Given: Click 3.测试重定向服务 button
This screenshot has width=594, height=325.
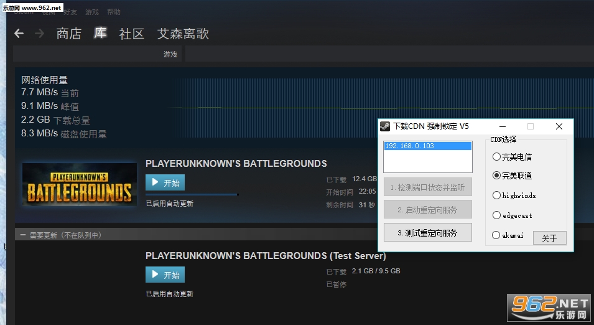Looking at the screenshot, I should click(428, 233).
